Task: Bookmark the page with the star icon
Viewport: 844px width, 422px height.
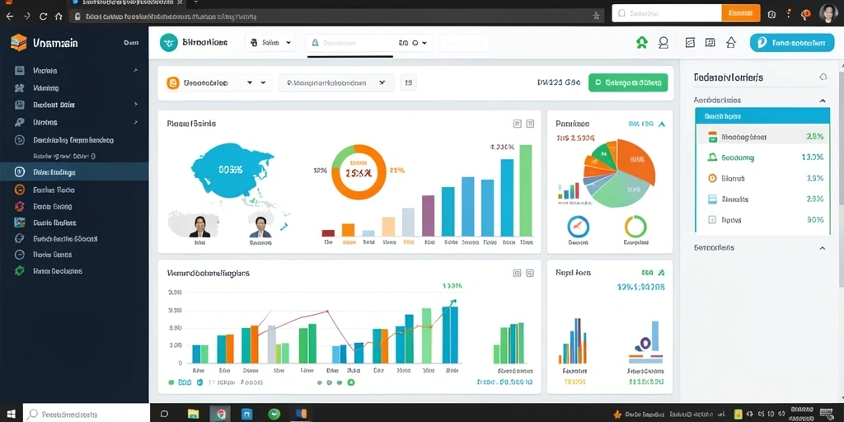Action: [x=596, y=16]
